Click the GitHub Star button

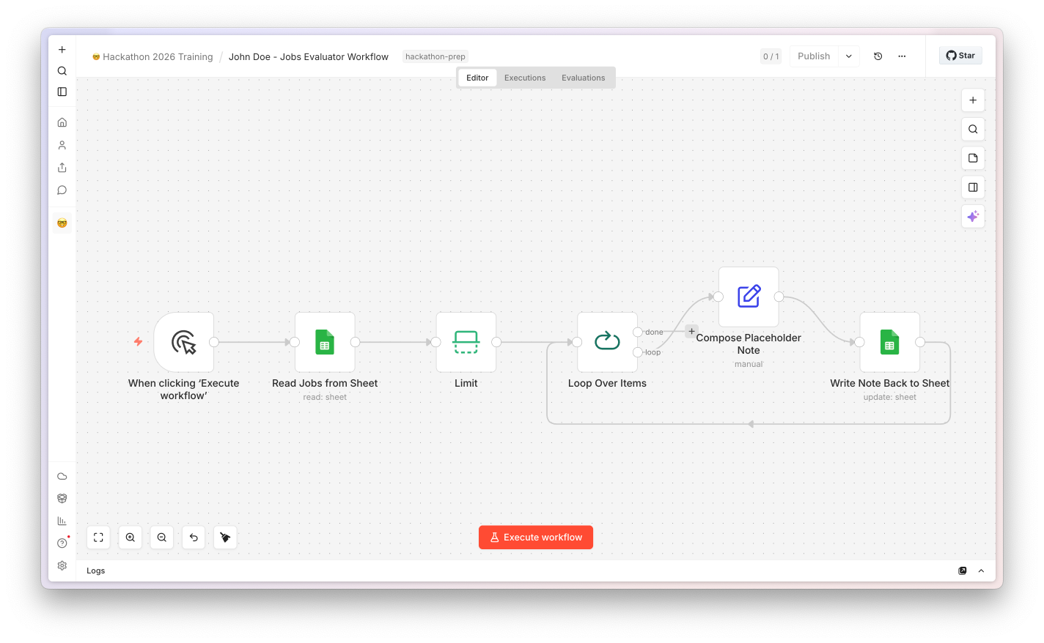(960, 56)
